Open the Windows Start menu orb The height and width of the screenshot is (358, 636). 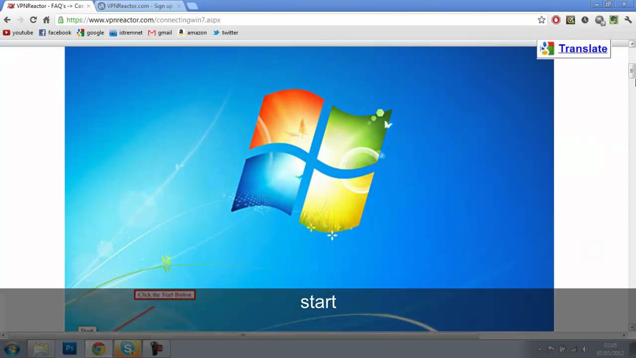point(12,349)
